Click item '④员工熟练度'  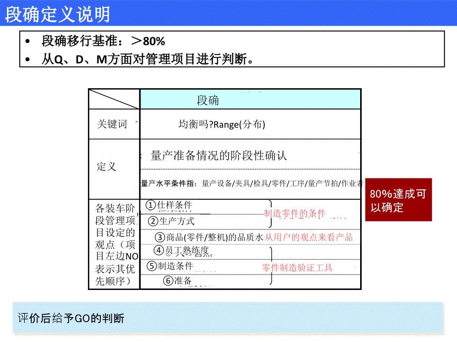(182, 251)
